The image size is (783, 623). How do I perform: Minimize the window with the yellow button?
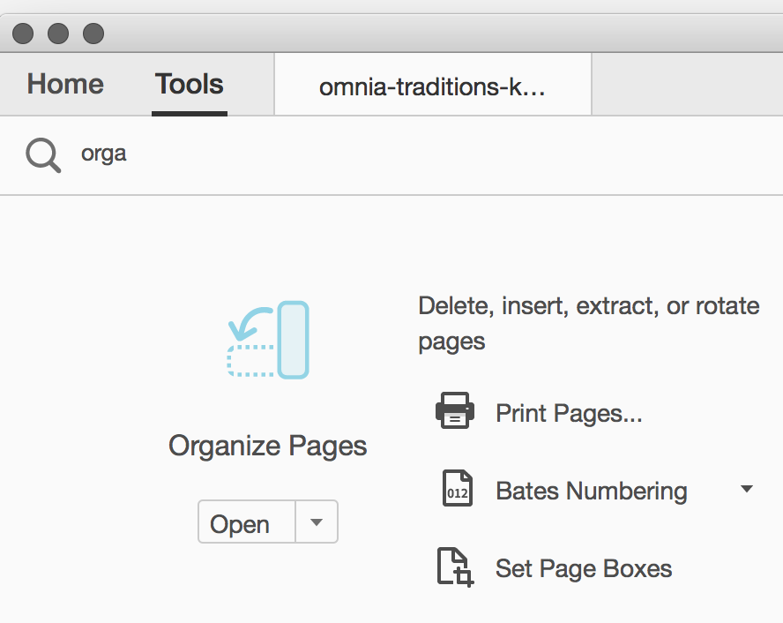[x=58, y=34]
